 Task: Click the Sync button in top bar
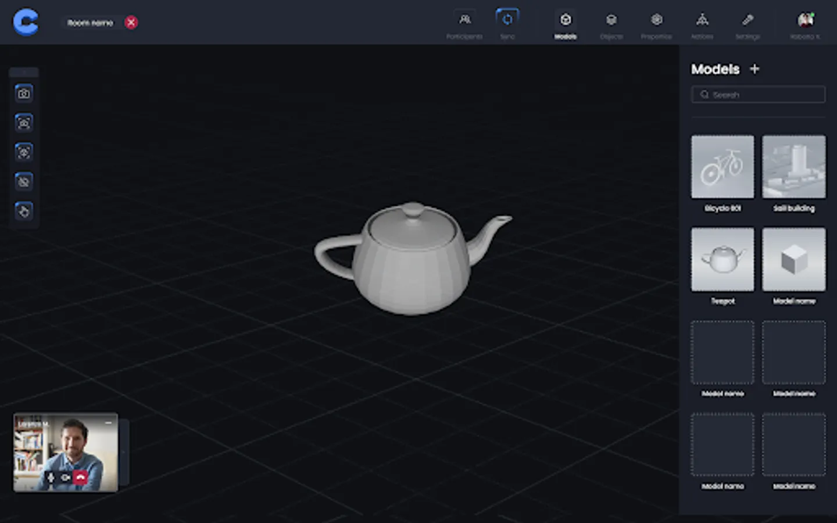(x=507, y=25)
